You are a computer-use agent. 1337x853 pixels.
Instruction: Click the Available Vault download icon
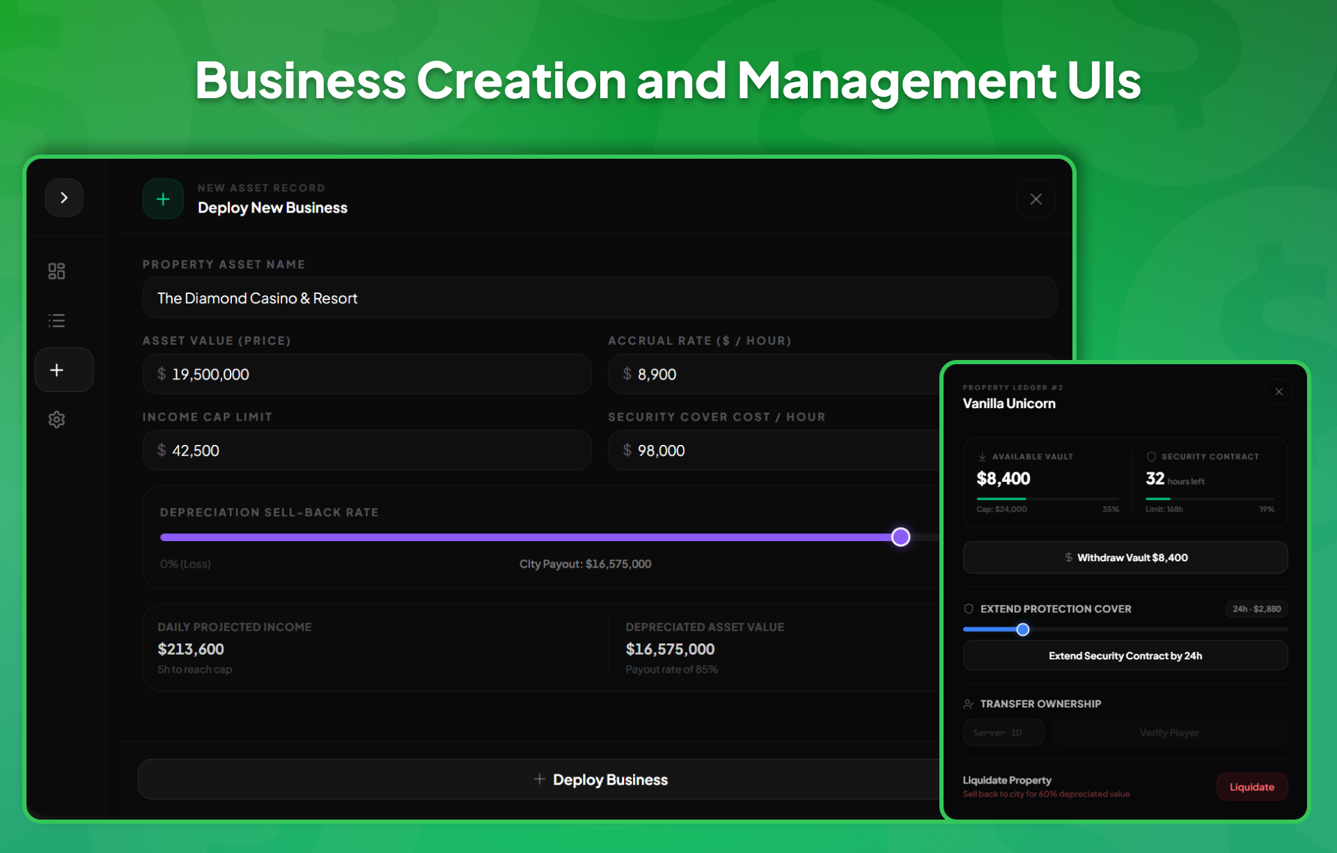click(982, 457)
